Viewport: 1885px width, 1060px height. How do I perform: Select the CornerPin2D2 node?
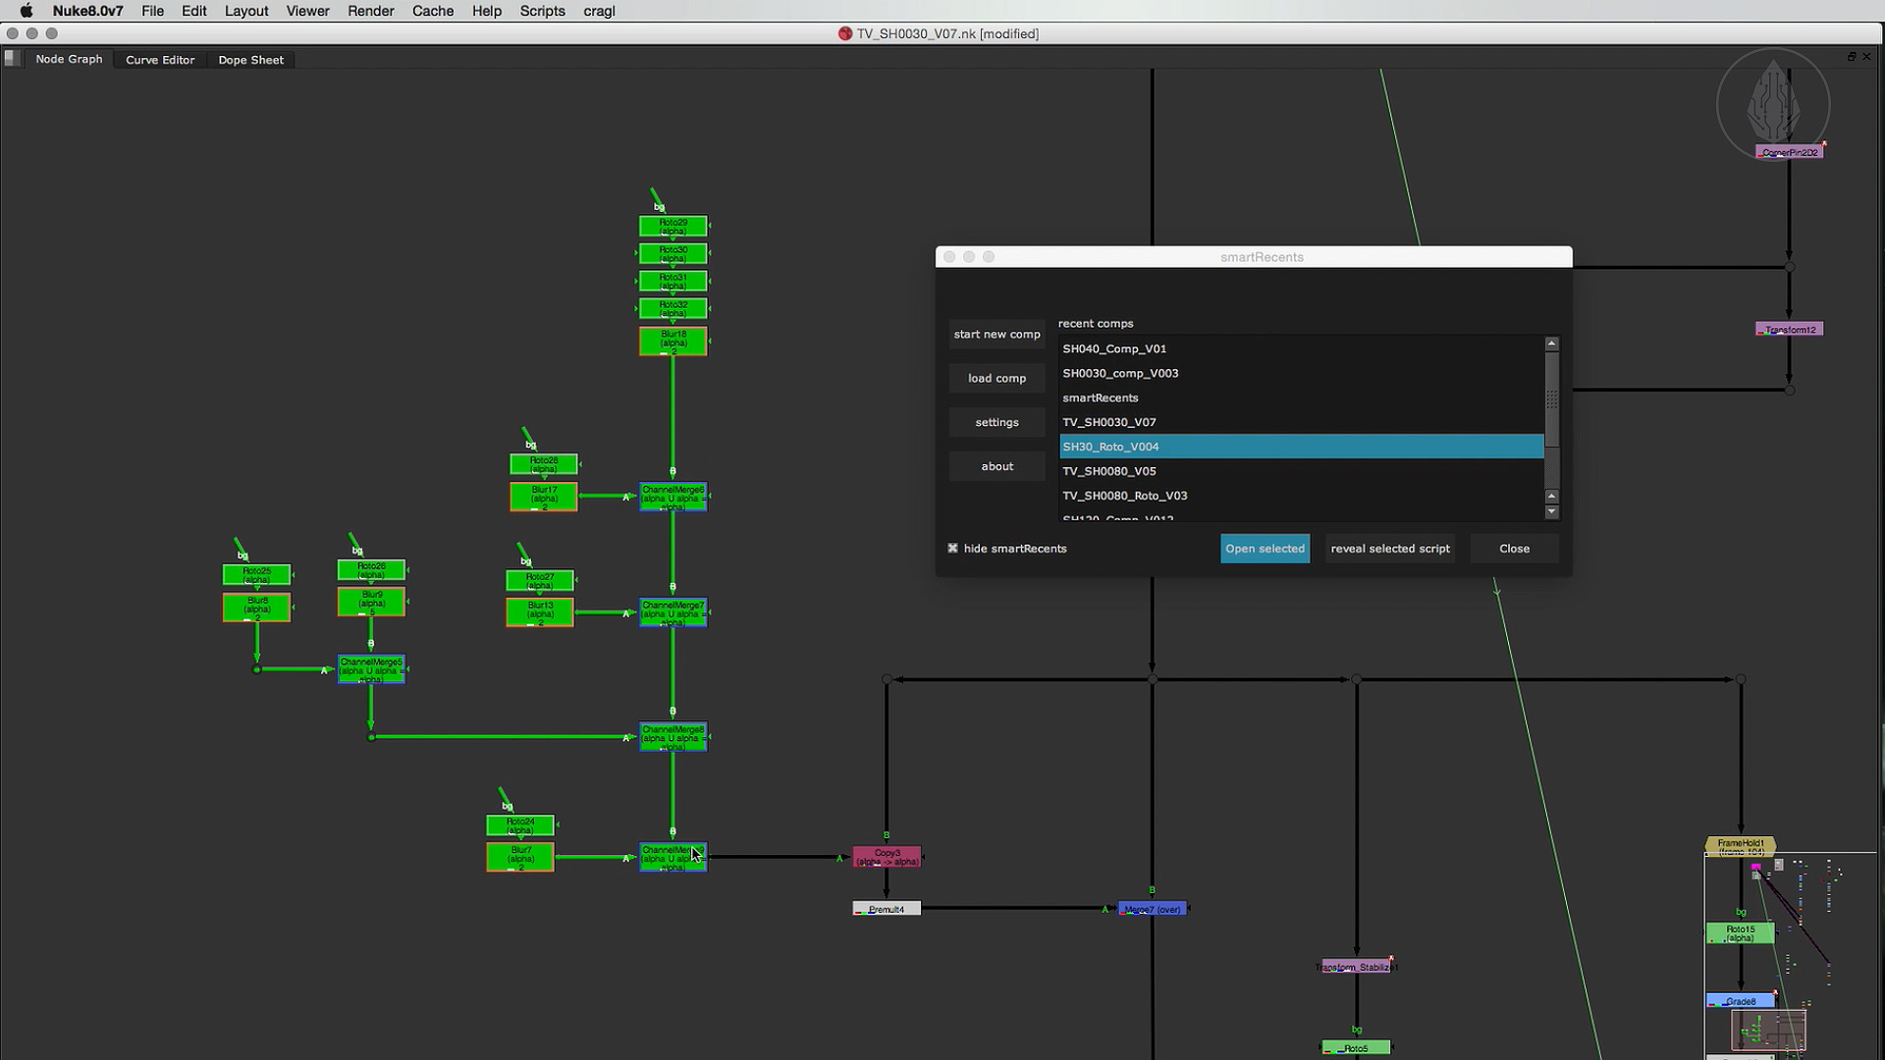coord(1790,152)
